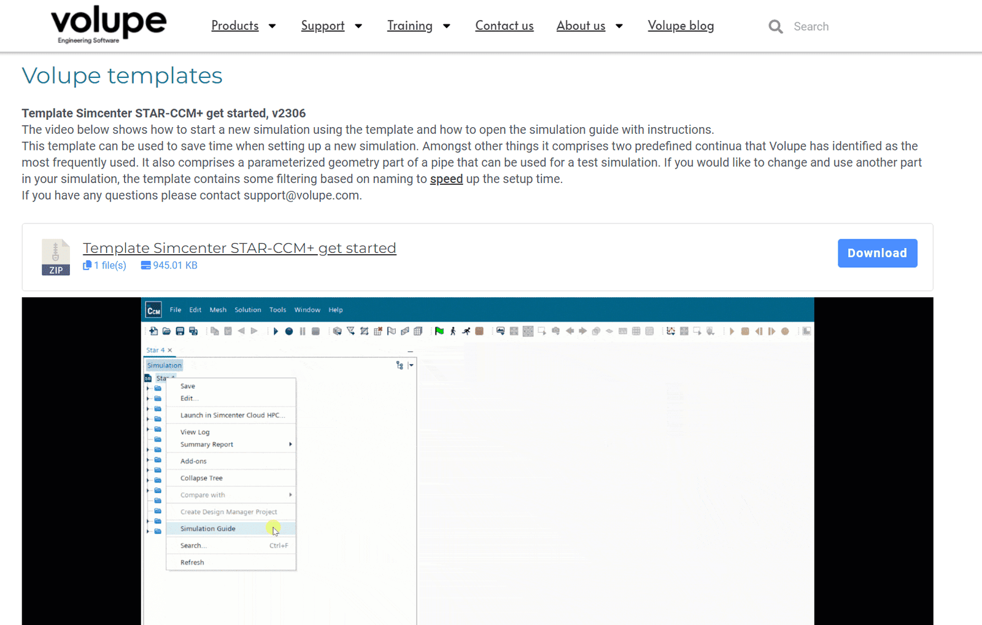This screenshot has height=625, width=982.
Task: Open the Solution menu in the video
Action: coord(248,310)
